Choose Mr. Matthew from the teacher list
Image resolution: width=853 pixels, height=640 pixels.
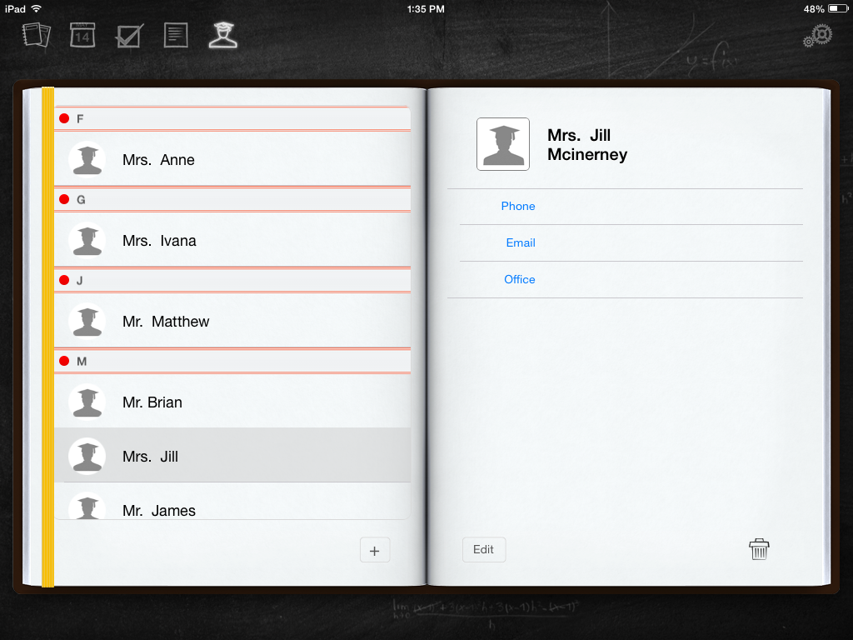click(232, 322)
